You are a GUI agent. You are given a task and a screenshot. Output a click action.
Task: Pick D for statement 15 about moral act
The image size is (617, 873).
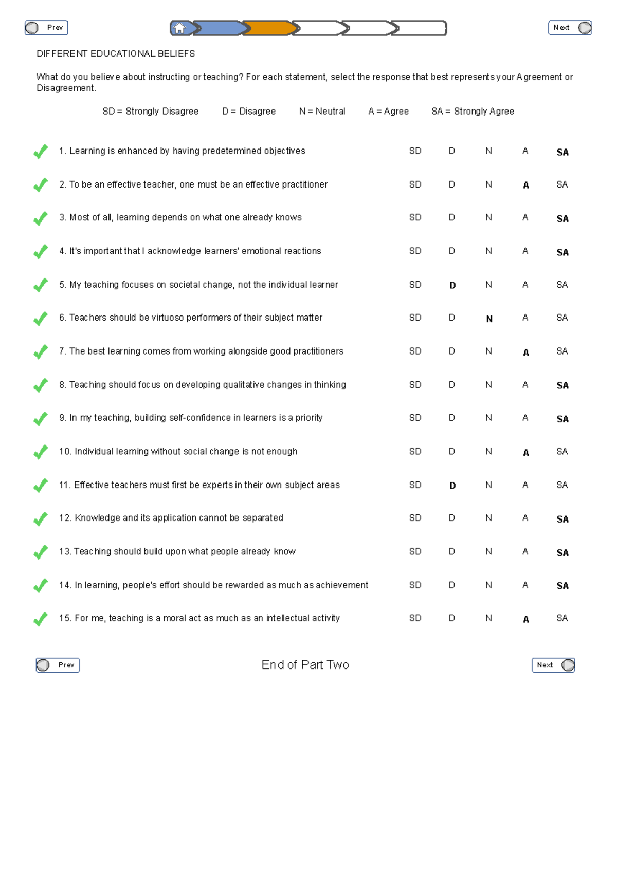452,618
